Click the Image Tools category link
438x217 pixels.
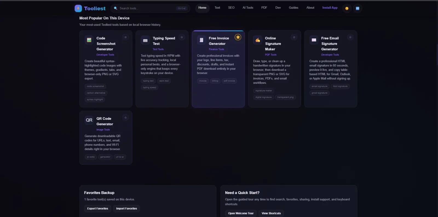pos(103,130)
